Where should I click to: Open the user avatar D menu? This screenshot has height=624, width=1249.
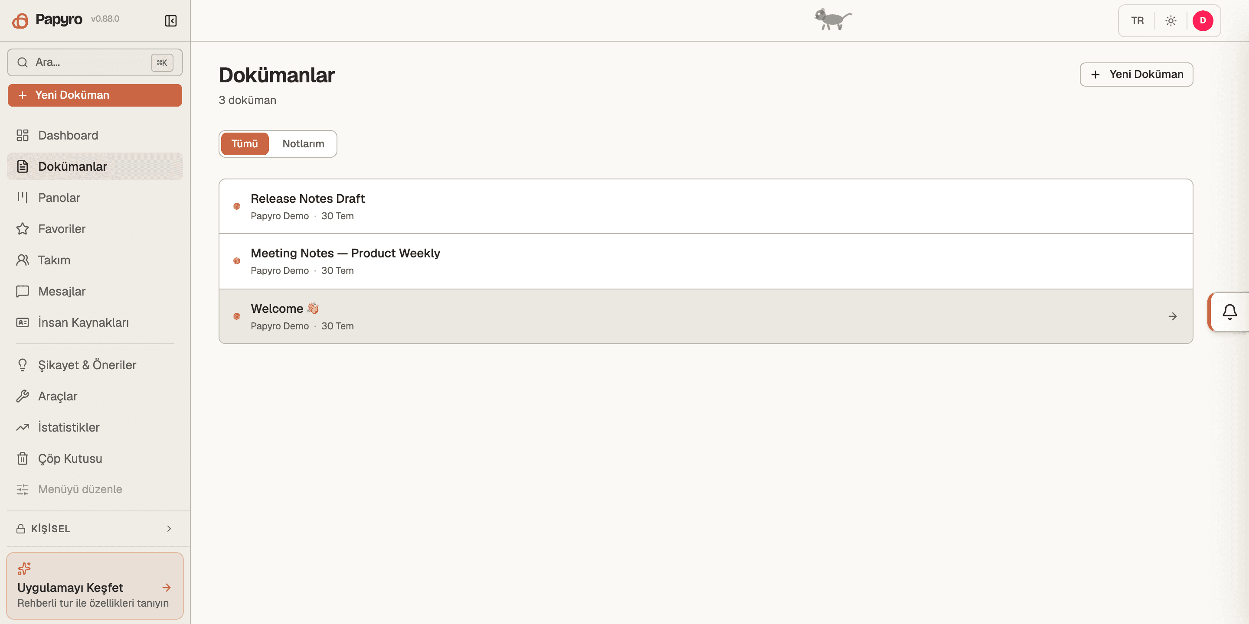1203,21
